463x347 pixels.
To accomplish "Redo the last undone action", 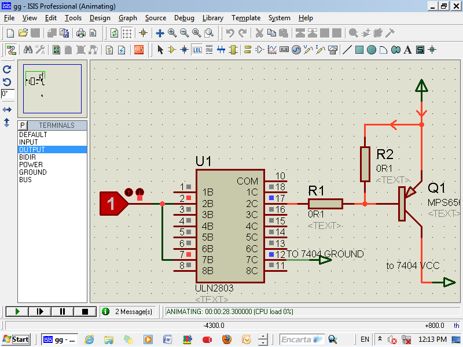I will (x=242, y=33).
